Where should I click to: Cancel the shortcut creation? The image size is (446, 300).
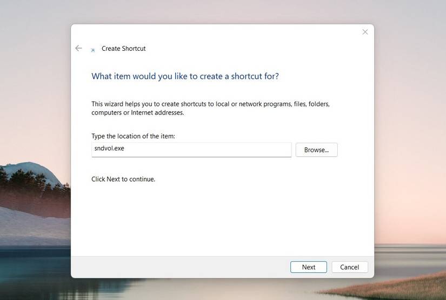pyautogui.click(x=350, y=267)
